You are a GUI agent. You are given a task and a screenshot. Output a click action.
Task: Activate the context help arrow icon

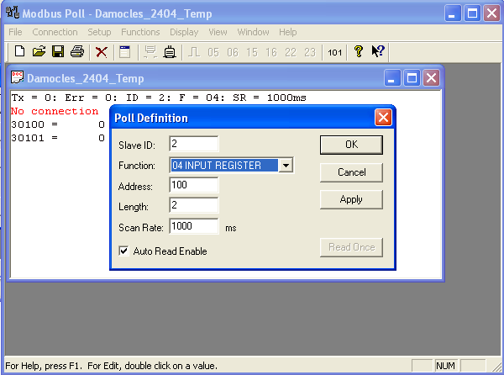tap(378, 51)
